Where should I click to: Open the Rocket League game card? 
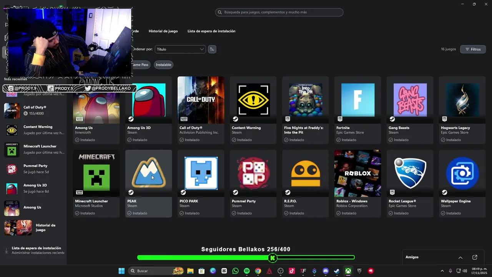(410, 184)
